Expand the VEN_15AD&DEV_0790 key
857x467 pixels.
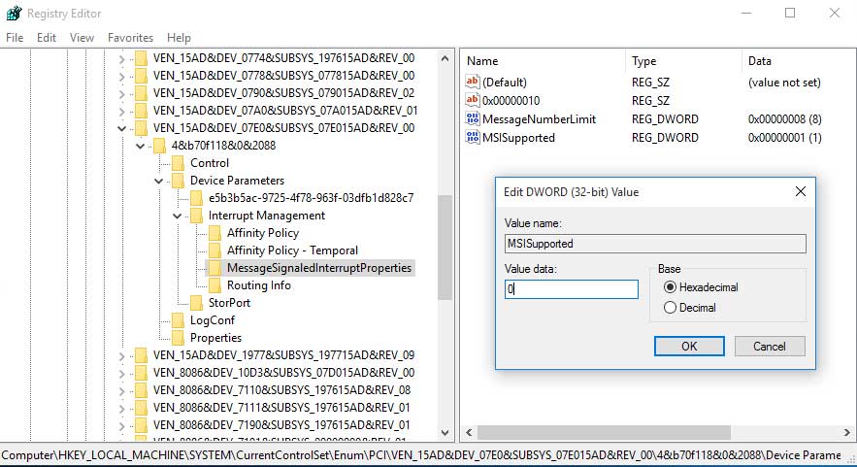[x=122, y=93]
